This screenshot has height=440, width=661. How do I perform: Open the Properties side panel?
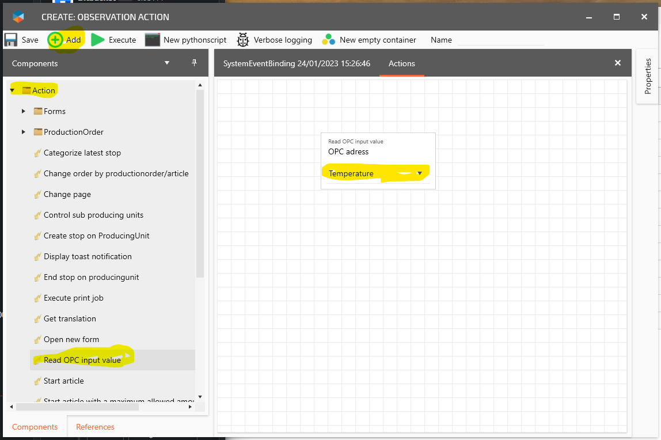click(648, 76)
